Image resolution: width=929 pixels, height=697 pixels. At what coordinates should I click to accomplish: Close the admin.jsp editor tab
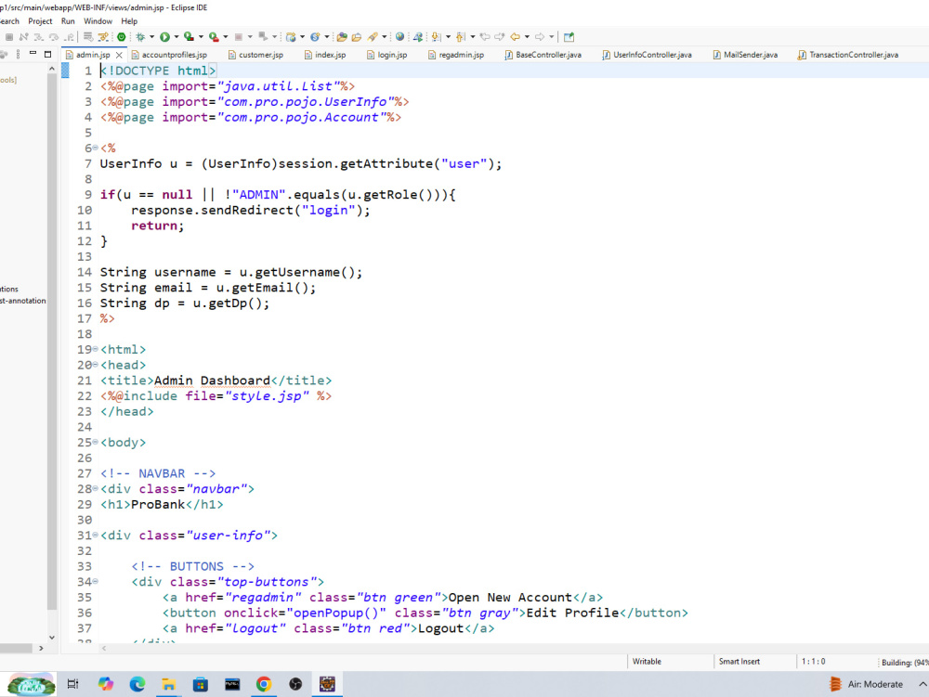point(119,55)
